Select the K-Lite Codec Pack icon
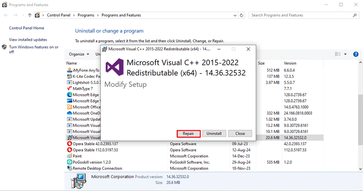The image size is (363, 191). click(x=69, y=76)
